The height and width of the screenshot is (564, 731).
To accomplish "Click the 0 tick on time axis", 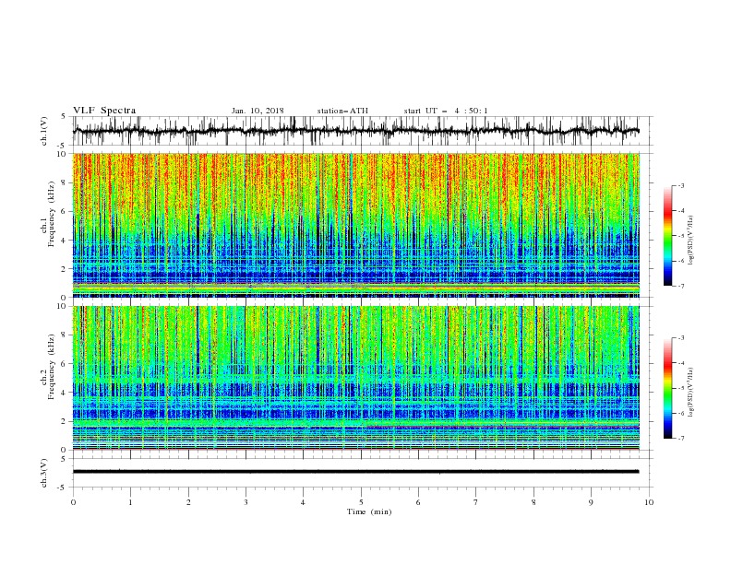I will tap(73, 502).
